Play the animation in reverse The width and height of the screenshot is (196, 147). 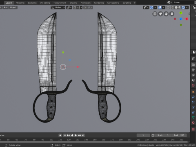(72, 135)
